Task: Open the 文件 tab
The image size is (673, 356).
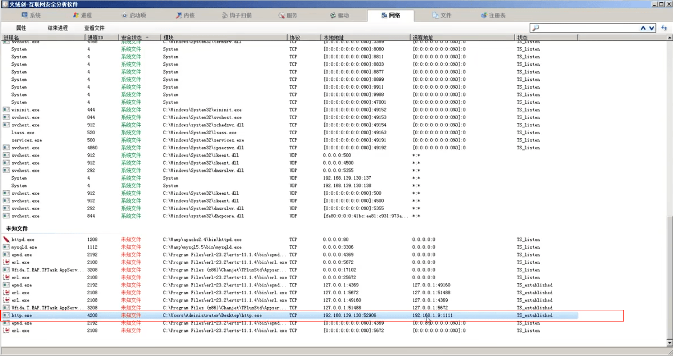Action: click(442, 15)
